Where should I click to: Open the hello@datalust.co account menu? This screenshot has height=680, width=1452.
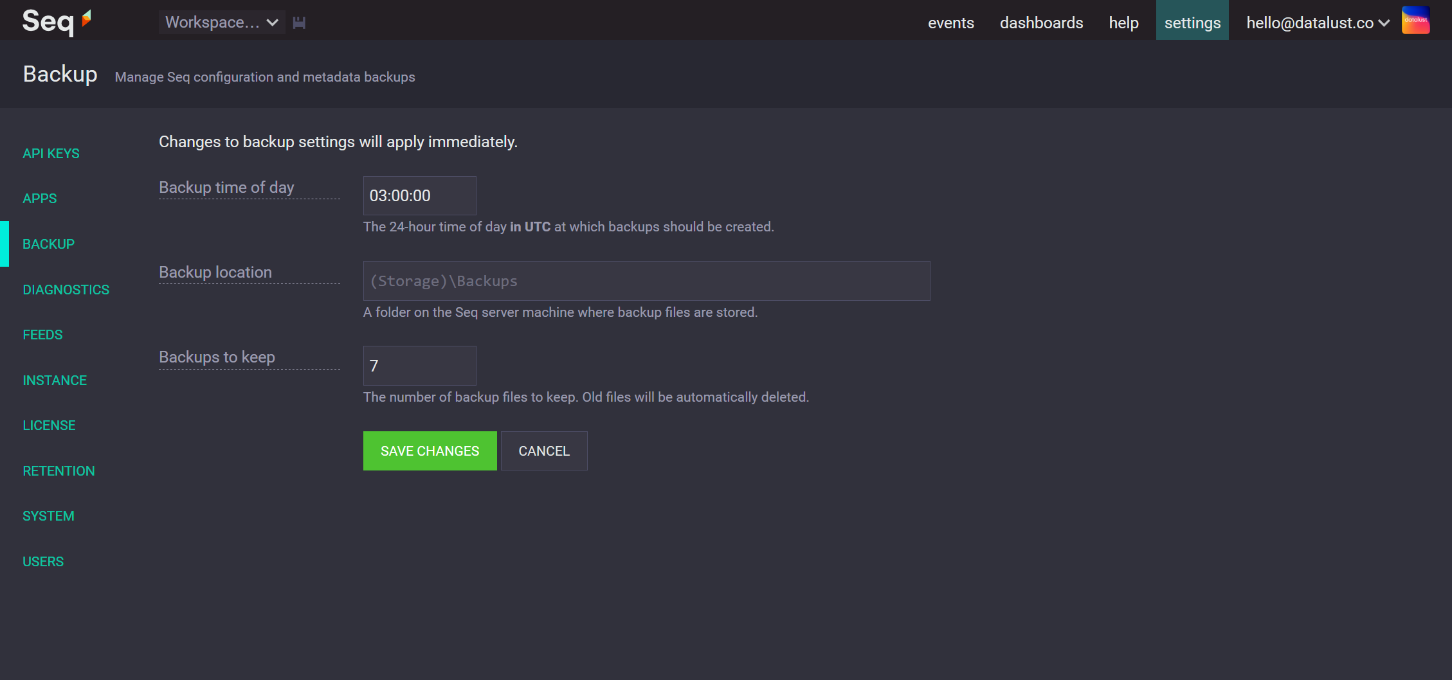1318,23
